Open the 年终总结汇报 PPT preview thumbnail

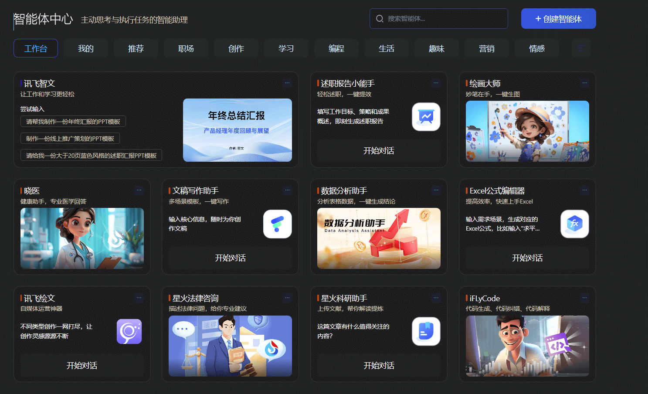(x=237, y=130)
